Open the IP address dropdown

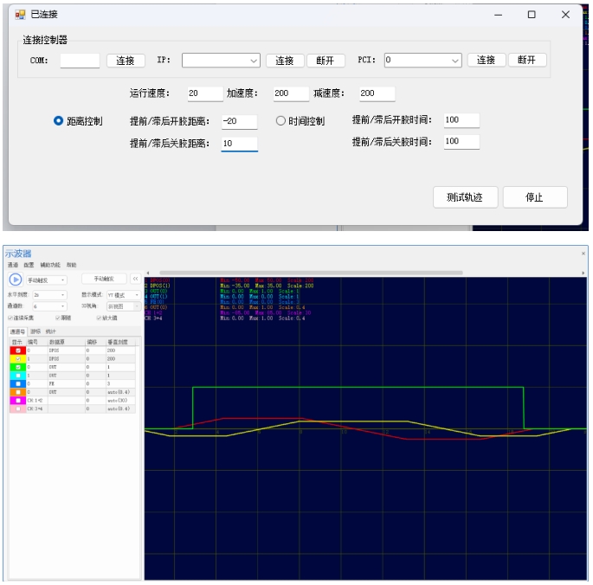tap(254, 61)
